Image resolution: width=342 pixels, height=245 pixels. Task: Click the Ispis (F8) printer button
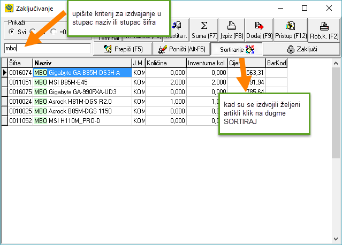(x=231, y=29)
